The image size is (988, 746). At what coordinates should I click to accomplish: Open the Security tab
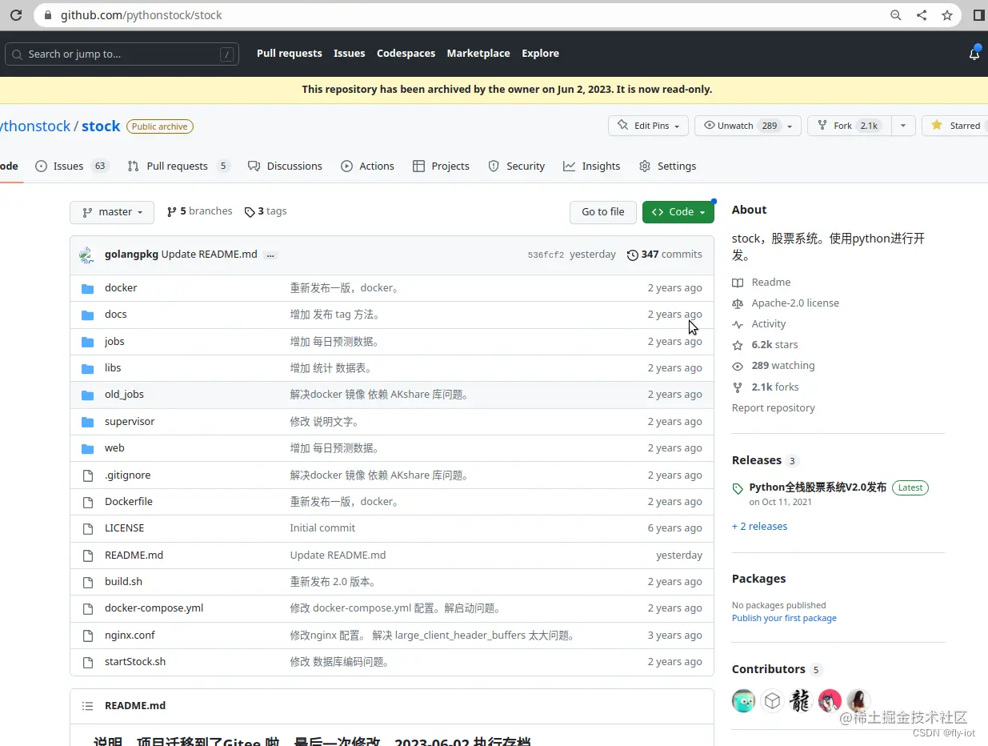(x=516, y=166)
